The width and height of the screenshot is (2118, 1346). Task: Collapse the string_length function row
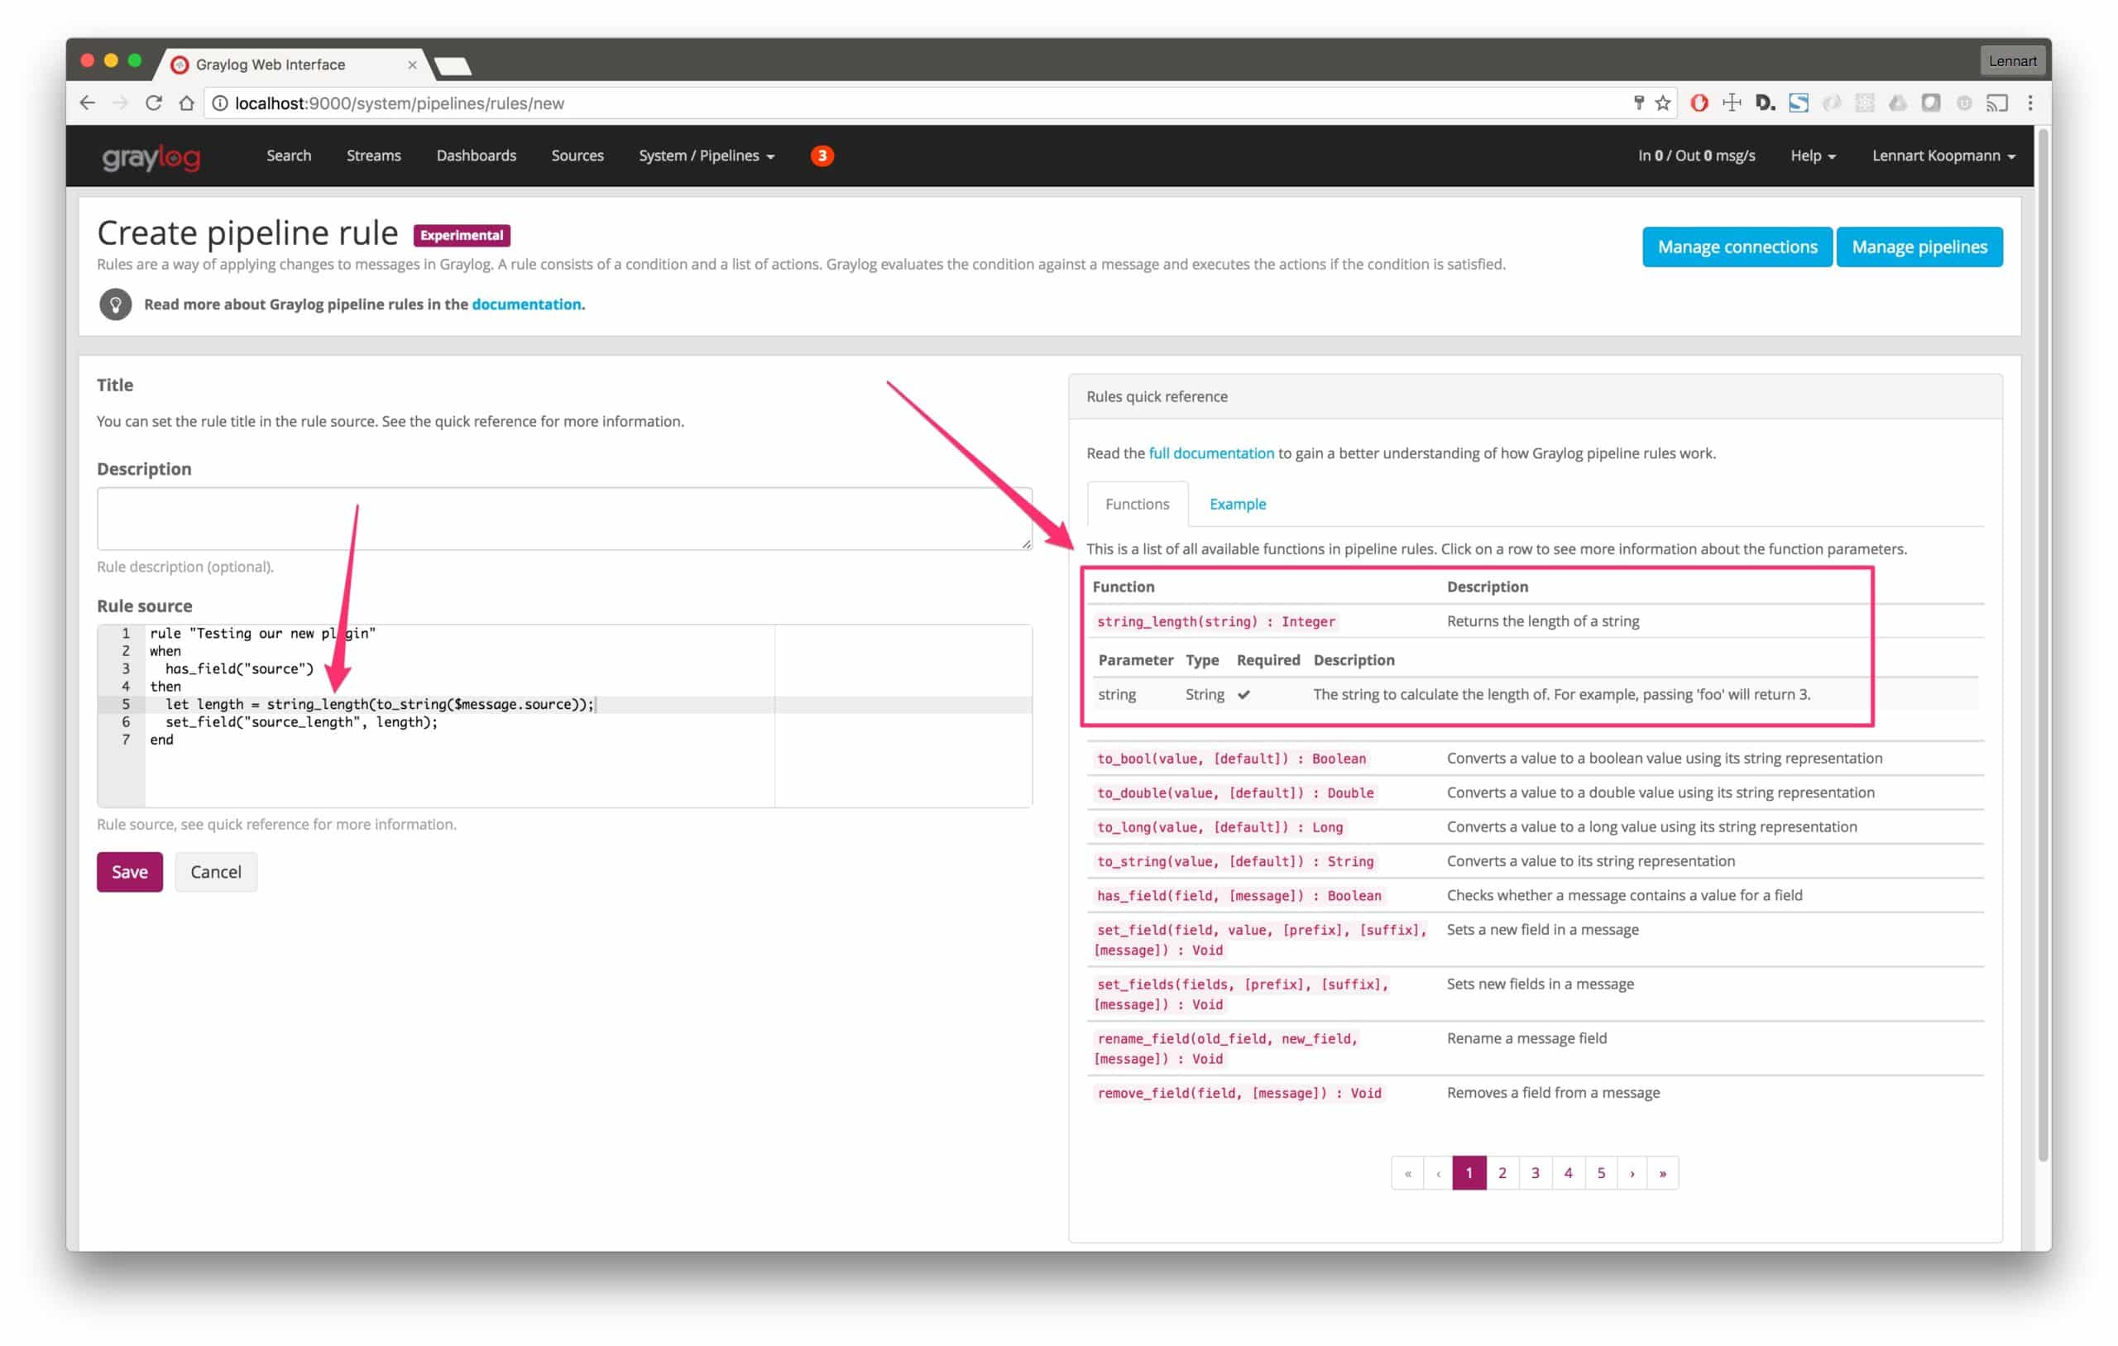(x=1215, y=622)
